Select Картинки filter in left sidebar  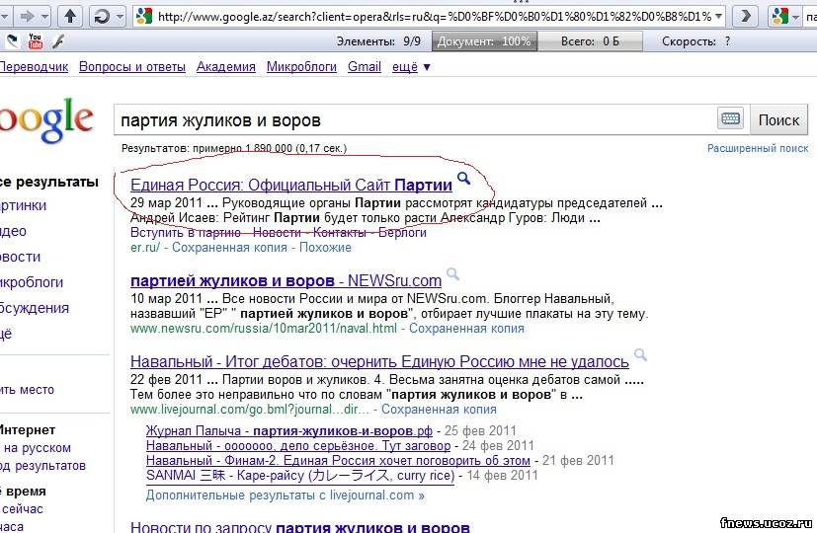point(23,205)
